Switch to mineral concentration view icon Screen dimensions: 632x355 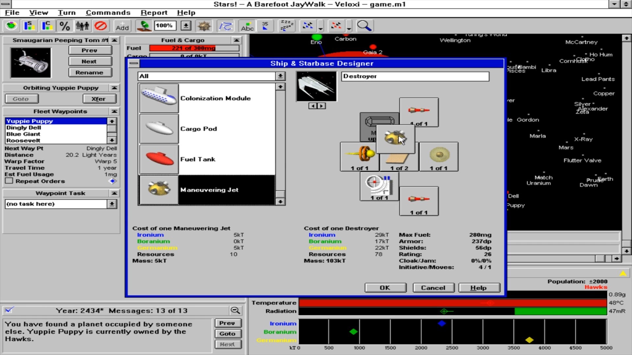point(47,26)
